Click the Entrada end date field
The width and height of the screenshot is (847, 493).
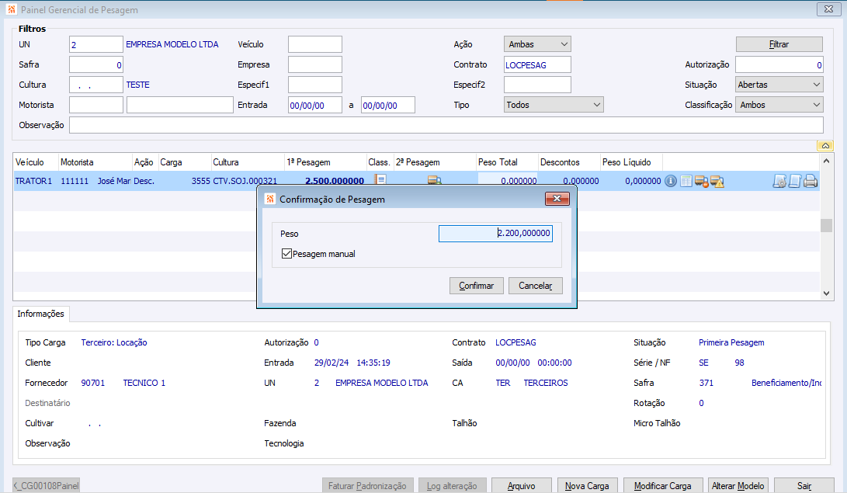(388, 106)
